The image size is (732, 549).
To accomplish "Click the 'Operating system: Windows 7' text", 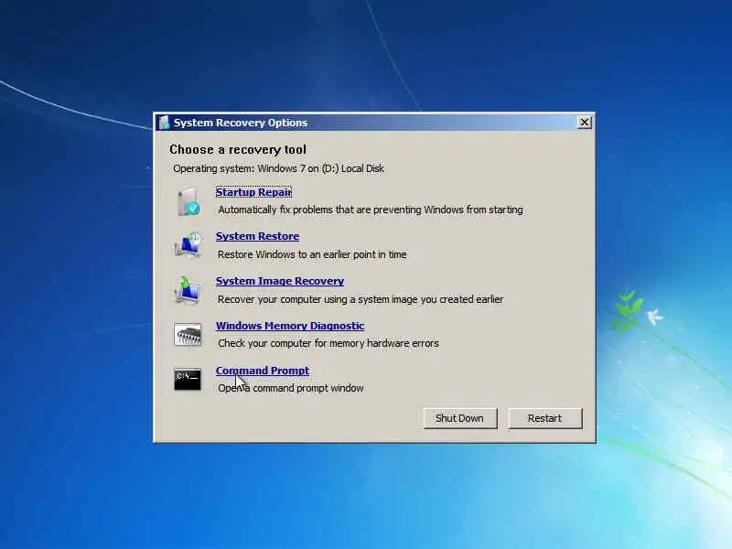I will (x=278, y=168).
